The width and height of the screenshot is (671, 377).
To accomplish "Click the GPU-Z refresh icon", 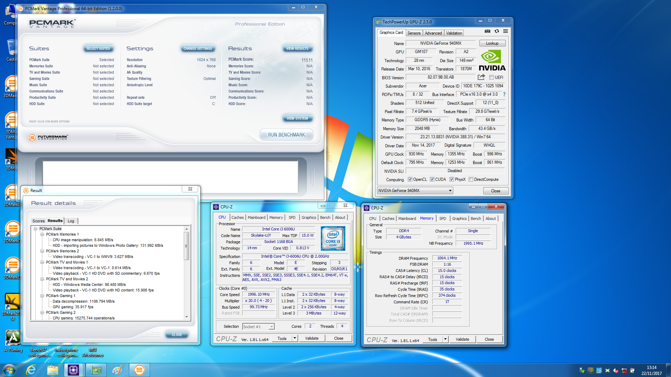I will click(x=497, y=31).
